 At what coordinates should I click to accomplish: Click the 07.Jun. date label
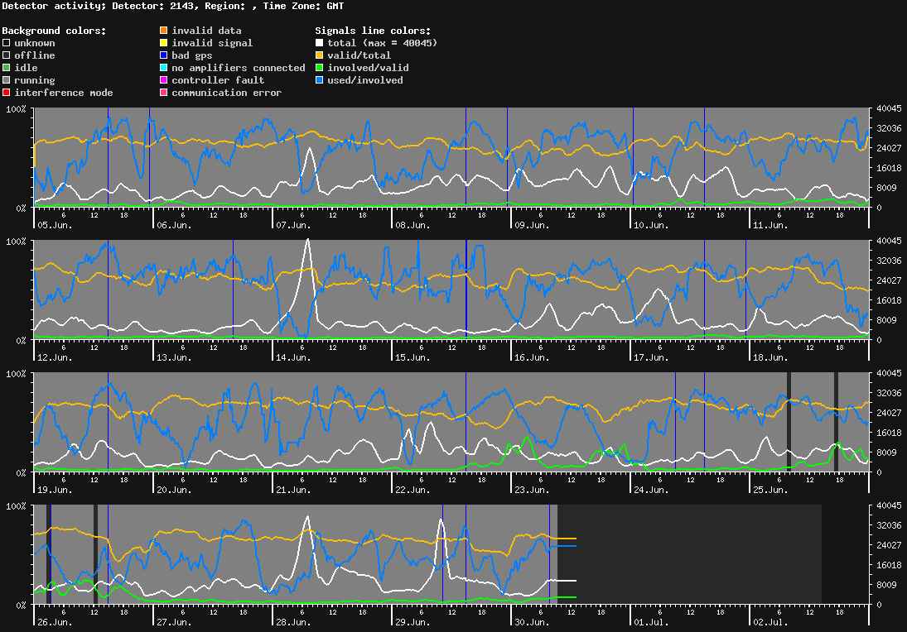pyautogui.click(x=293, y=225)
